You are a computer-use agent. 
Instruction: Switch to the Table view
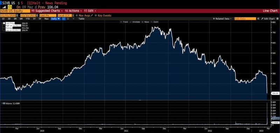point(82,19)
